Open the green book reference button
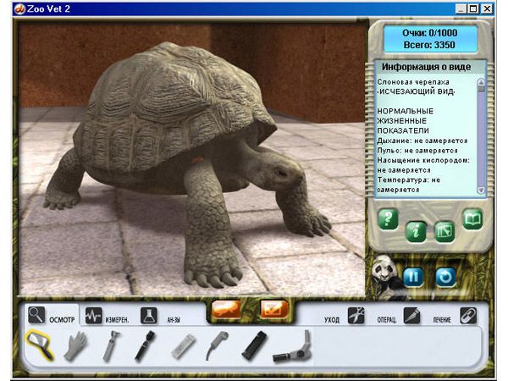Image resolution: width=508 pixels, height=381 pixels. (x=472, y=220)
